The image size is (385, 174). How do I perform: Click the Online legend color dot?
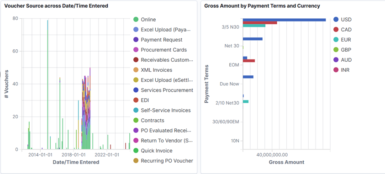click(x=136, y=19)
